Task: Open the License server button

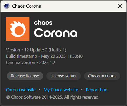Action: click(63, 76)
